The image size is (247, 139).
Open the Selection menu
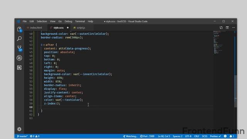(42, 21)
